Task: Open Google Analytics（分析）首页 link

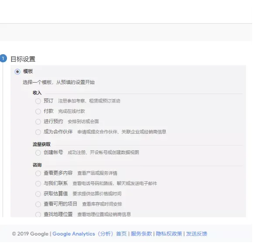Action: click(x=90, y=234)
